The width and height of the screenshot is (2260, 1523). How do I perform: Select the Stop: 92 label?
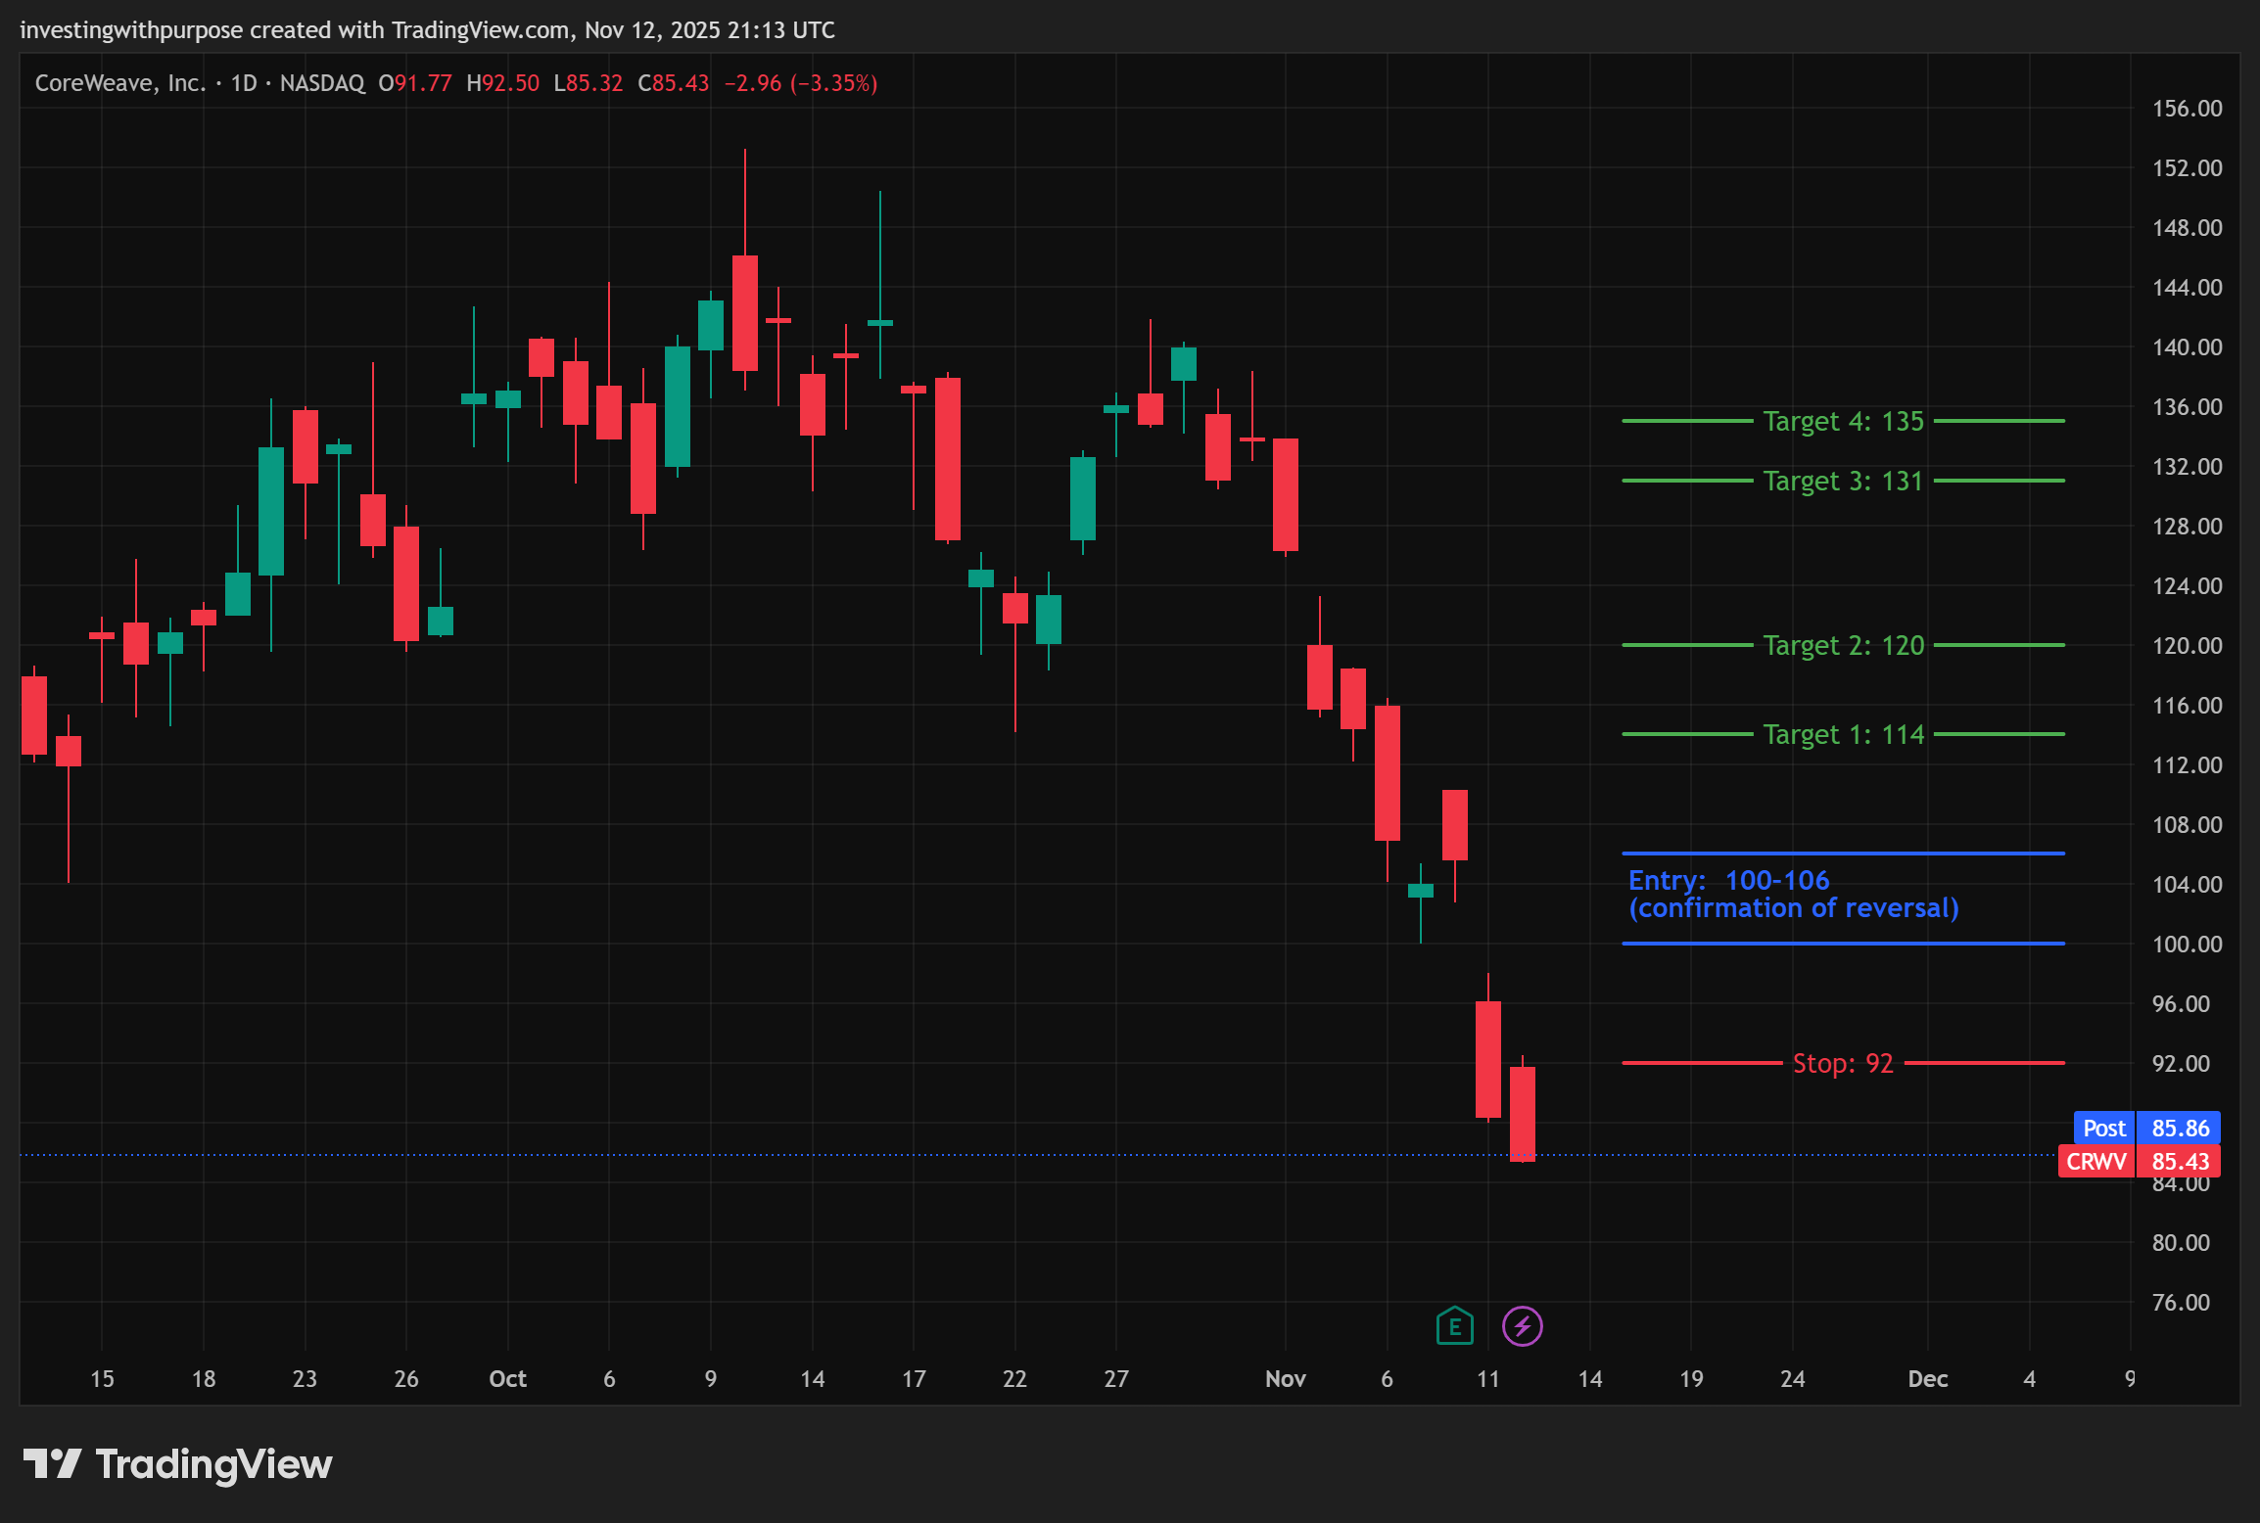point(1842,1063)
